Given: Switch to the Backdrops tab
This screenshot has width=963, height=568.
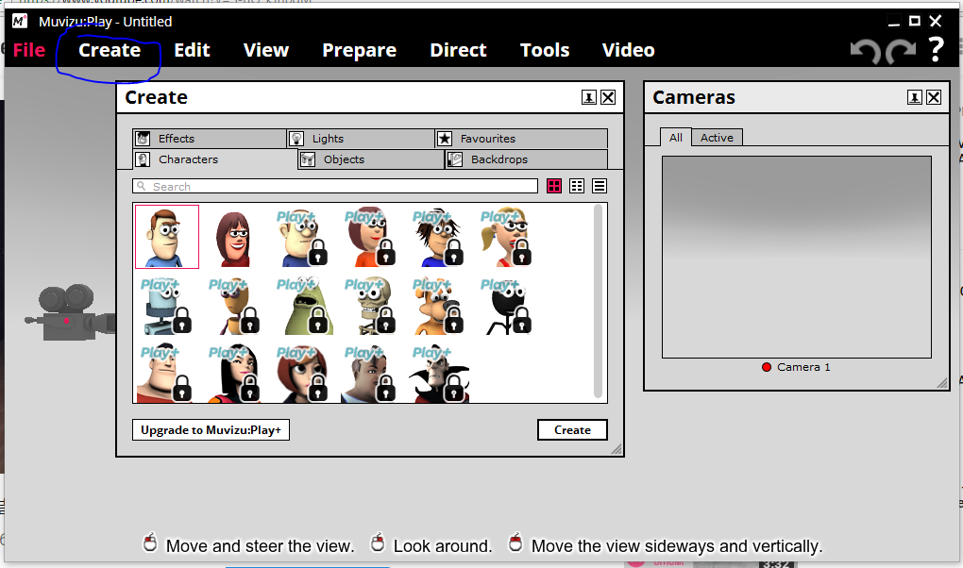Looking at the screenshot, I should (x=526, y=159).
